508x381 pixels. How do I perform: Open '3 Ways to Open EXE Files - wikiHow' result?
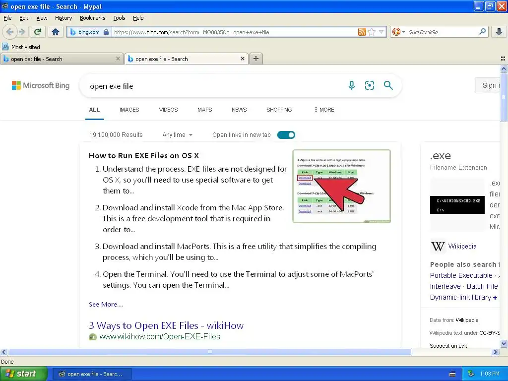click(x=166, y=325)
